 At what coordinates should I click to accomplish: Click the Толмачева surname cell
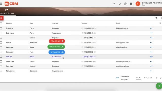tap(10, 71)
